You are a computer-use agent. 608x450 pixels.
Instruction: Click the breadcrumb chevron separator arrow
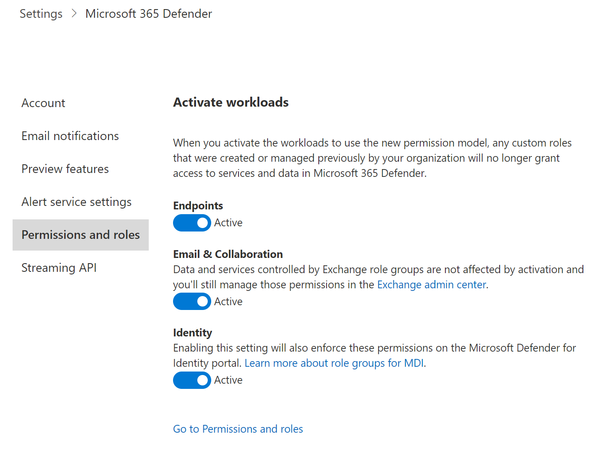[74, 14]
